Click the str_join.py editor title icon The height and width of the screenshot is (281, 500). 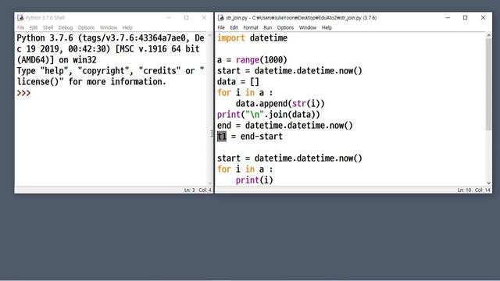pyautogui.click(x=220, y=18)
